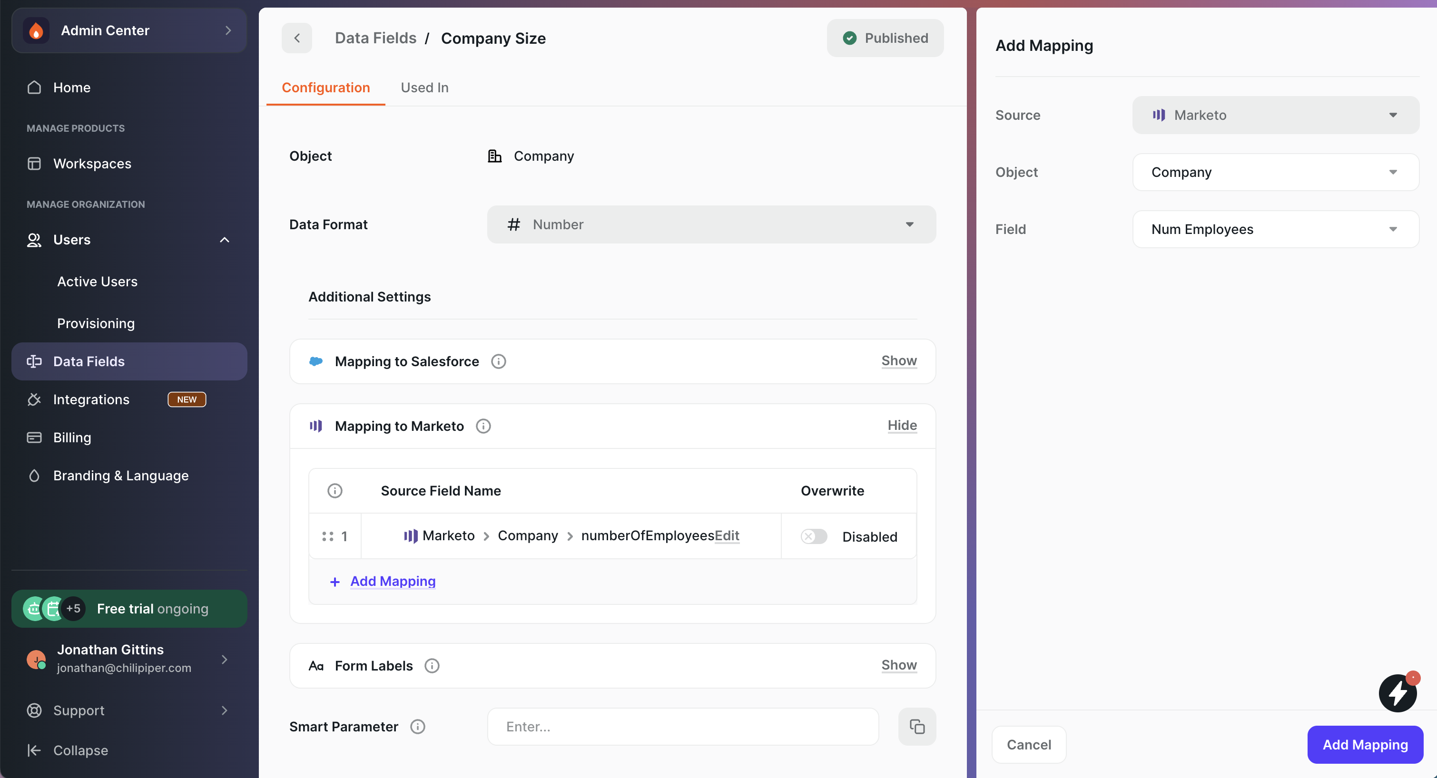Copy the Smart Parameter value with copy icon
Viewport: 1437px width, 778px height.
click(x=916, y=726)
